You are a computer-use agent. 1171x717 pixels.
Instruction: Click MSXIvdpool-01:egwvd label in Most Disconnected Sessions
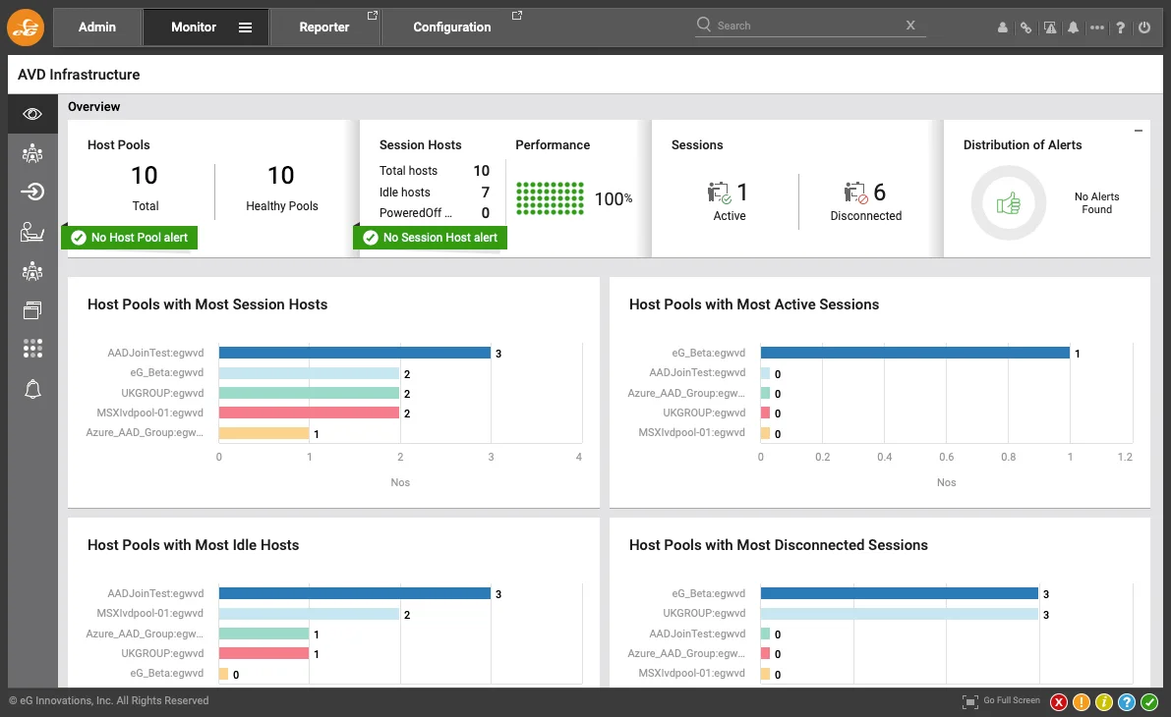[691, 673]
